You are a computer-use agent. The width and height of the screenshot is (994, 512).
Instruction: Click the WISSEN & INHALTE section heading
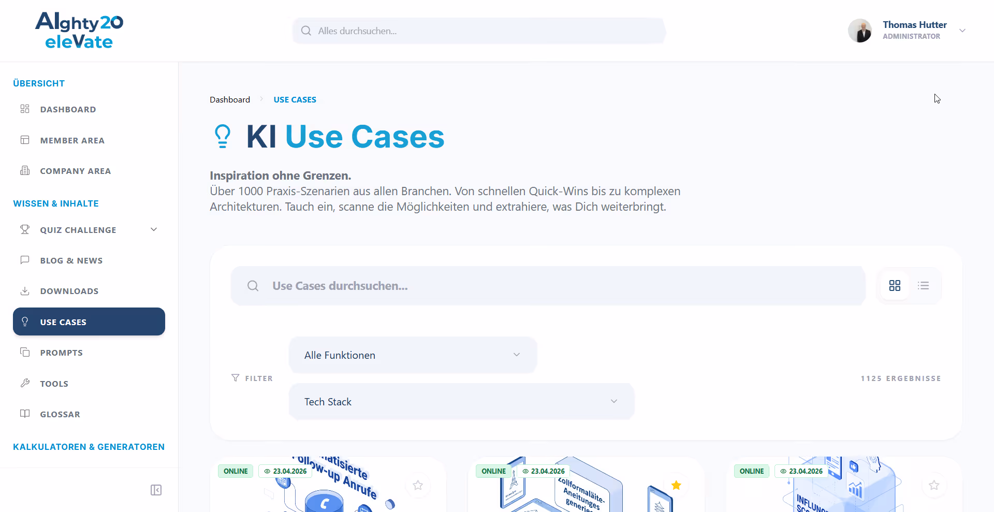56,203
